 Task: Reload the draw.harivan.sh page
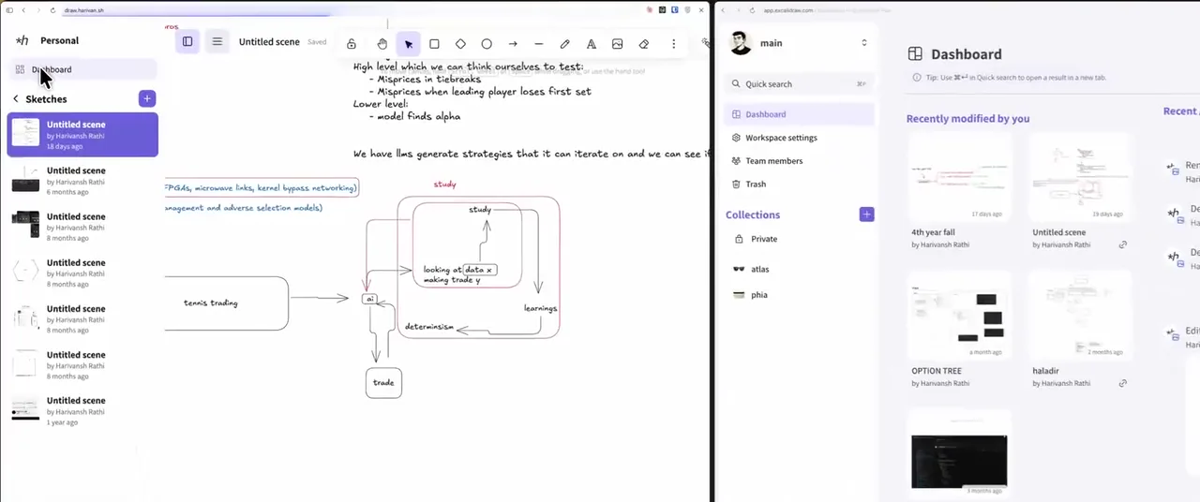click(x=51, y=9)
